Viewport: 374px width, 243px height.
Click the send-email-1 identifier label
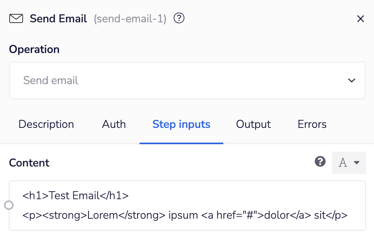pos(129,18)
